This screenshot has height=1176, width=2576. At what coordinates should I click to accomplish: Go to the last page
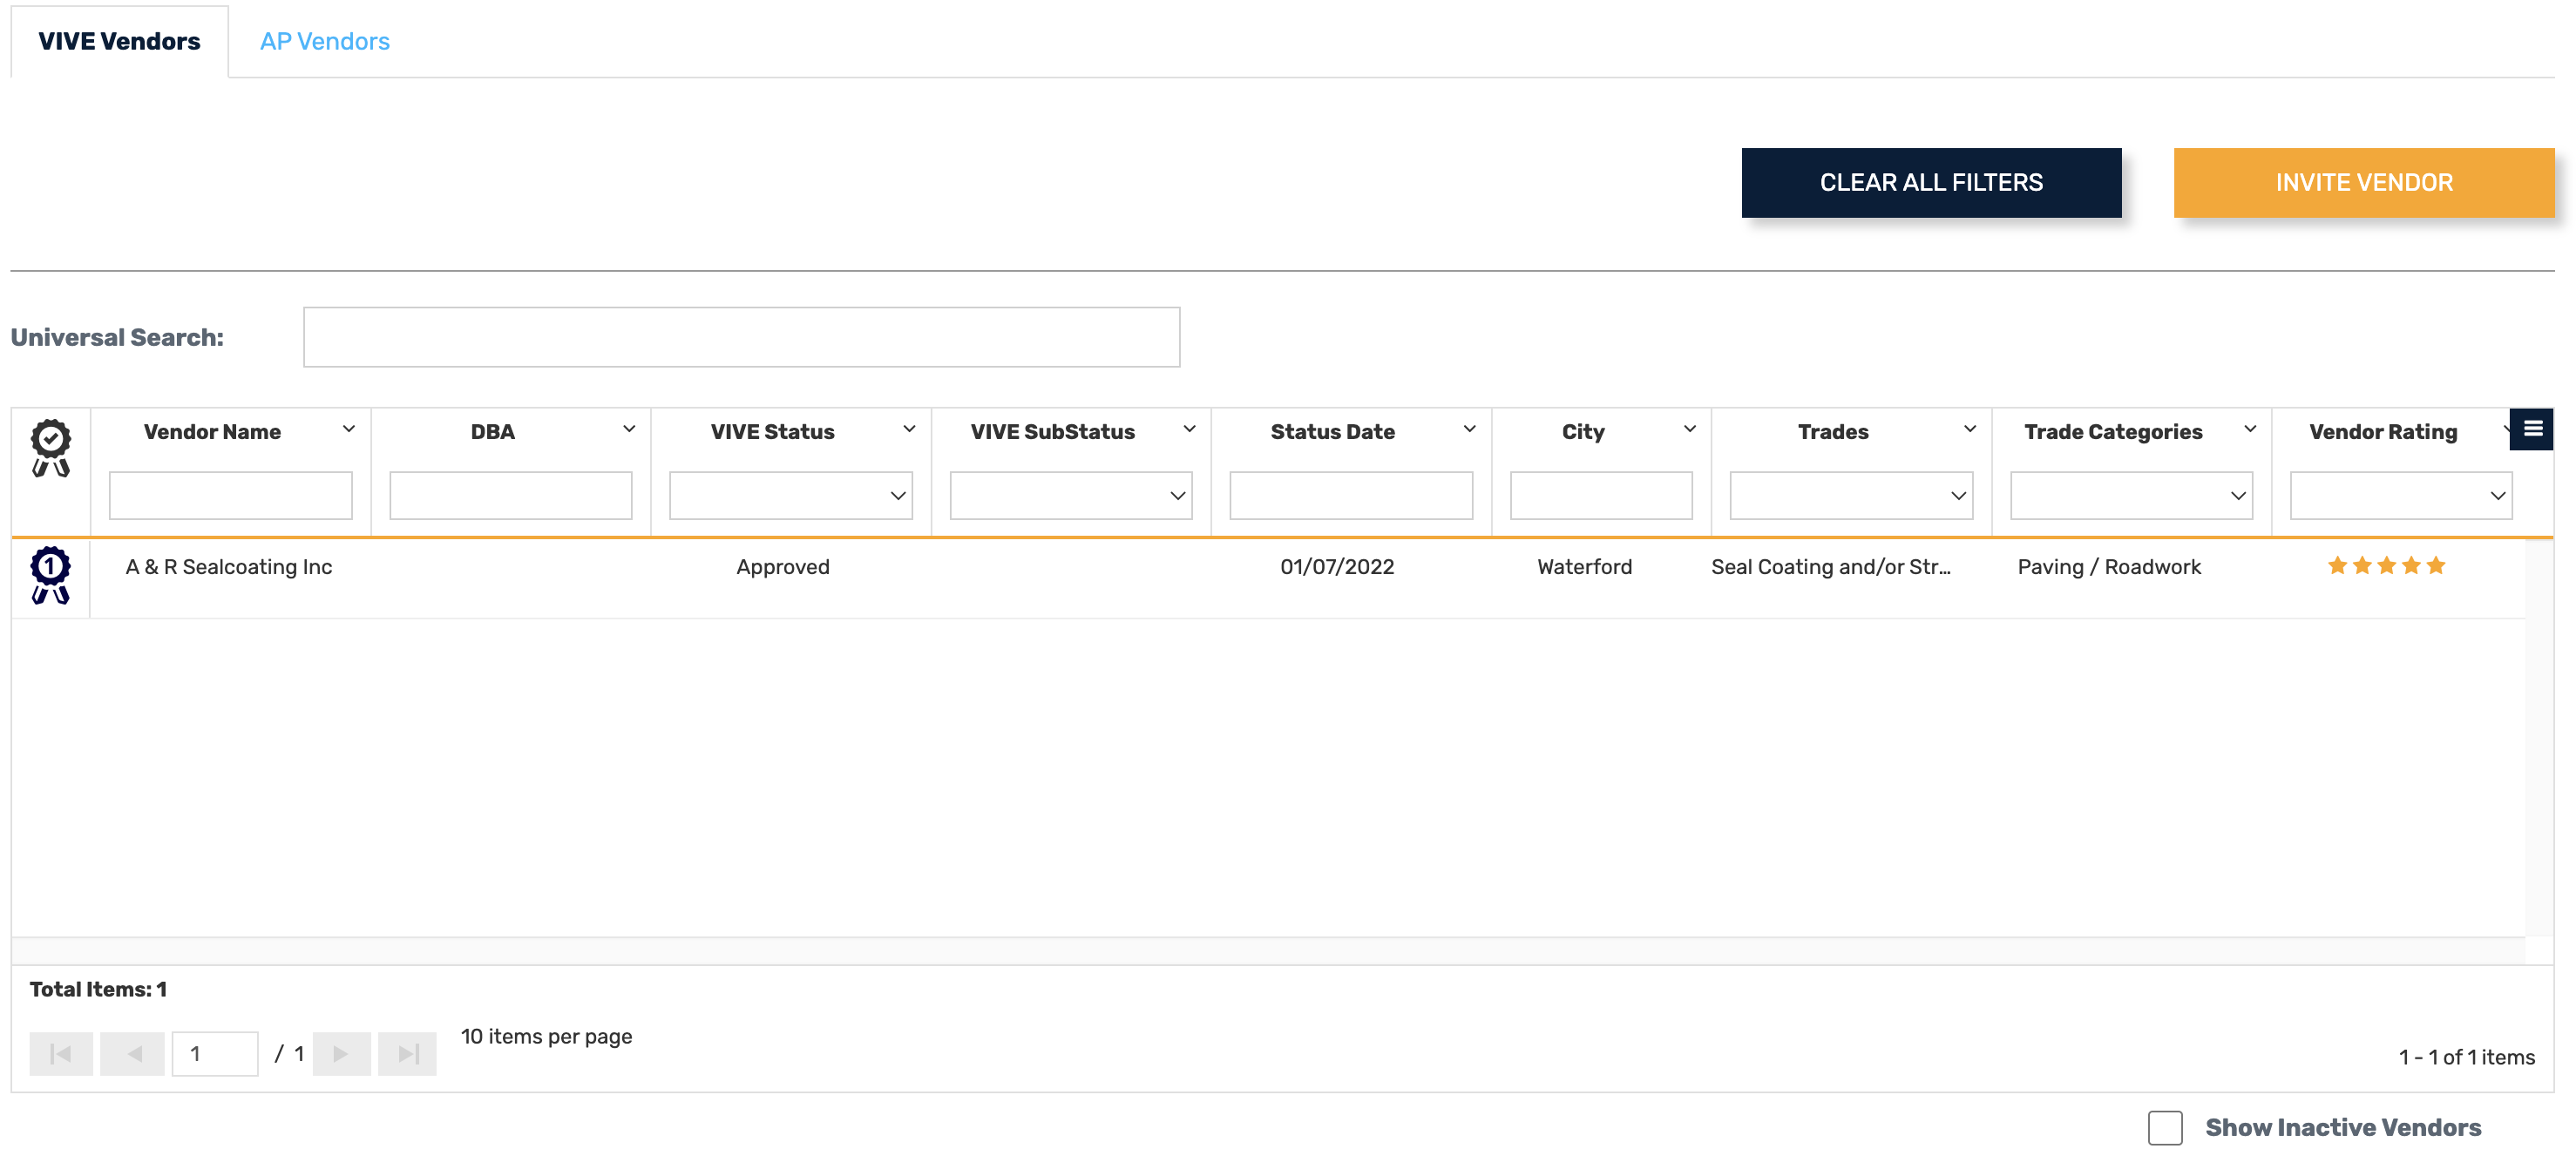pyautogui.click(x=407, y=1053)
